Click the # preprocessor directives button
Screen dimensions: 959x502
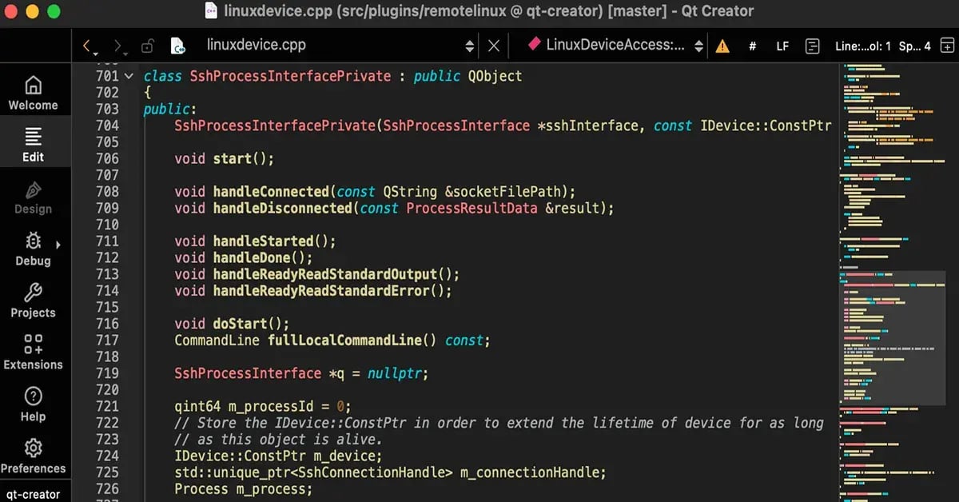tap(752, 46)
